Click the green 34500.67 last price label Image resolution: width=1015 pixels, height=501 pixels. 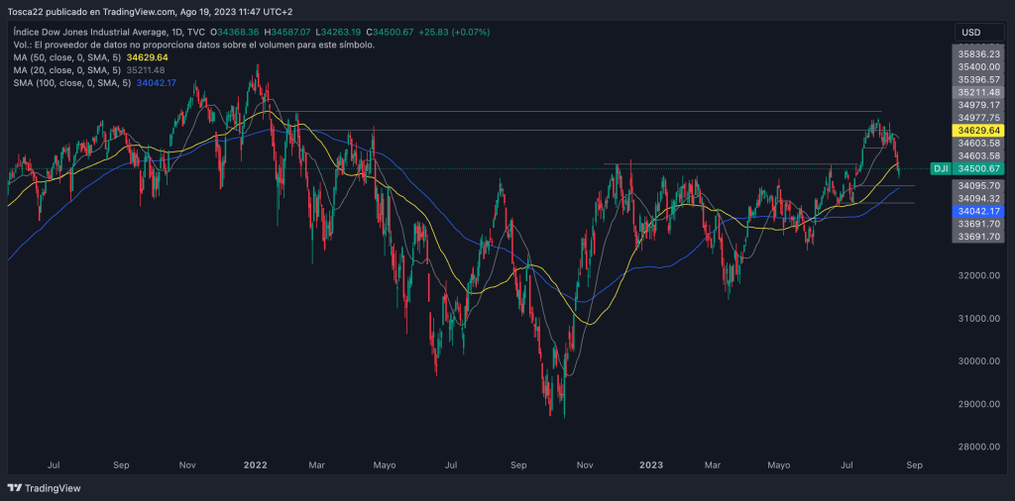coord(977,169)
